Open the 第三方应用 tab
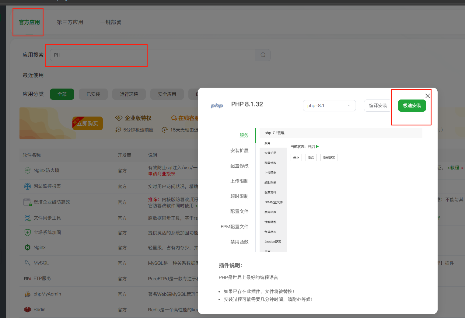This screenshot has height=318, width=465. pyautogui.click(x=70, y=22)
